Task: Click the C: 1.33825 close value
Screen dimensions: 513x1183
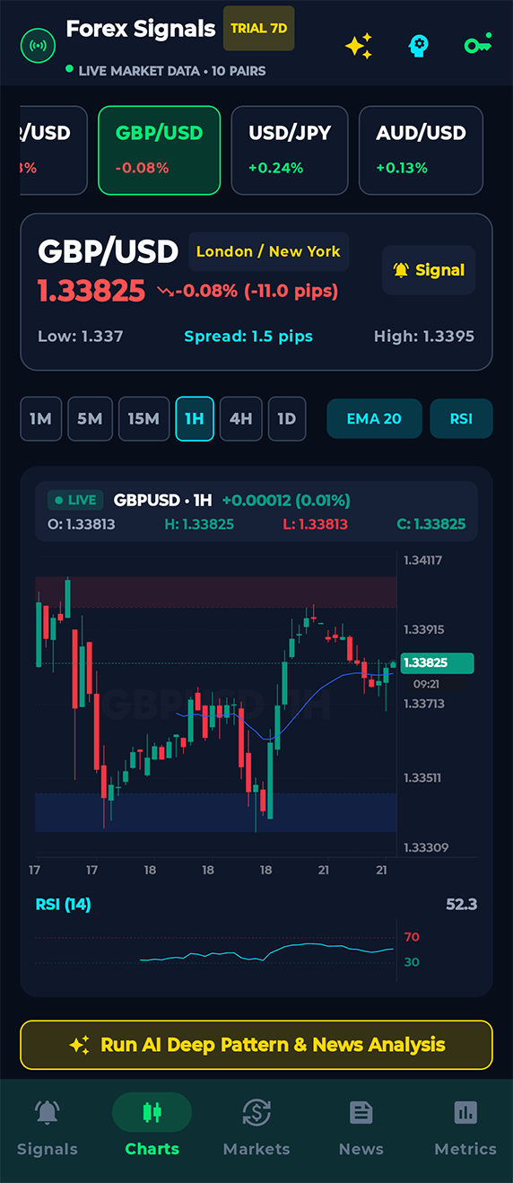Action: click(430, 524)
